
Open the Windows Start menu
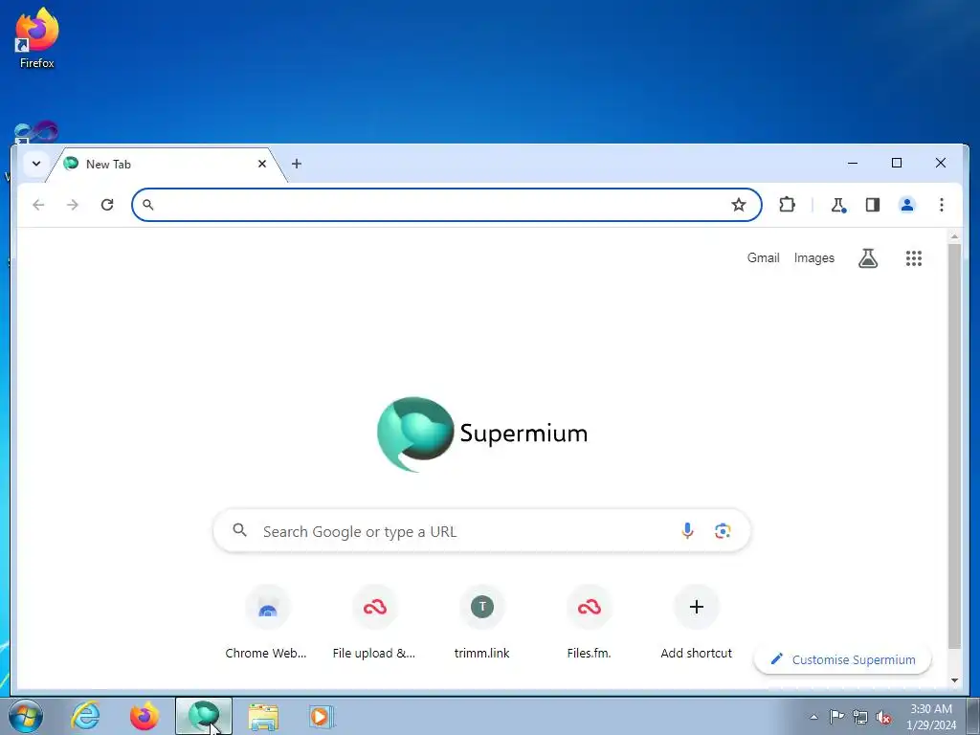pos(26,716)
